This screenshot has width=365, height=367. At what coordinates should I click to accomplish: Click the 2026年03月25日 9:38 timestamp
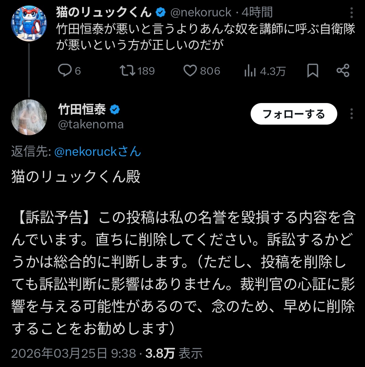click(x=74, y=353)
